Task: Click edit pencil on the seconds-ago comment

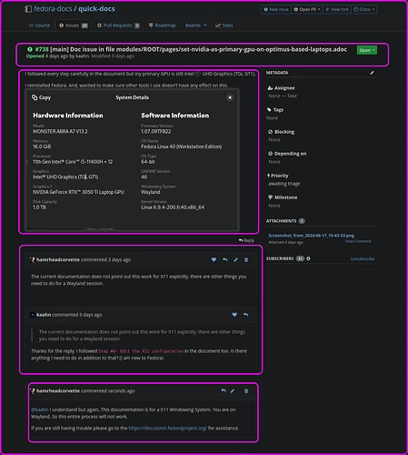Action: (233, 390)
